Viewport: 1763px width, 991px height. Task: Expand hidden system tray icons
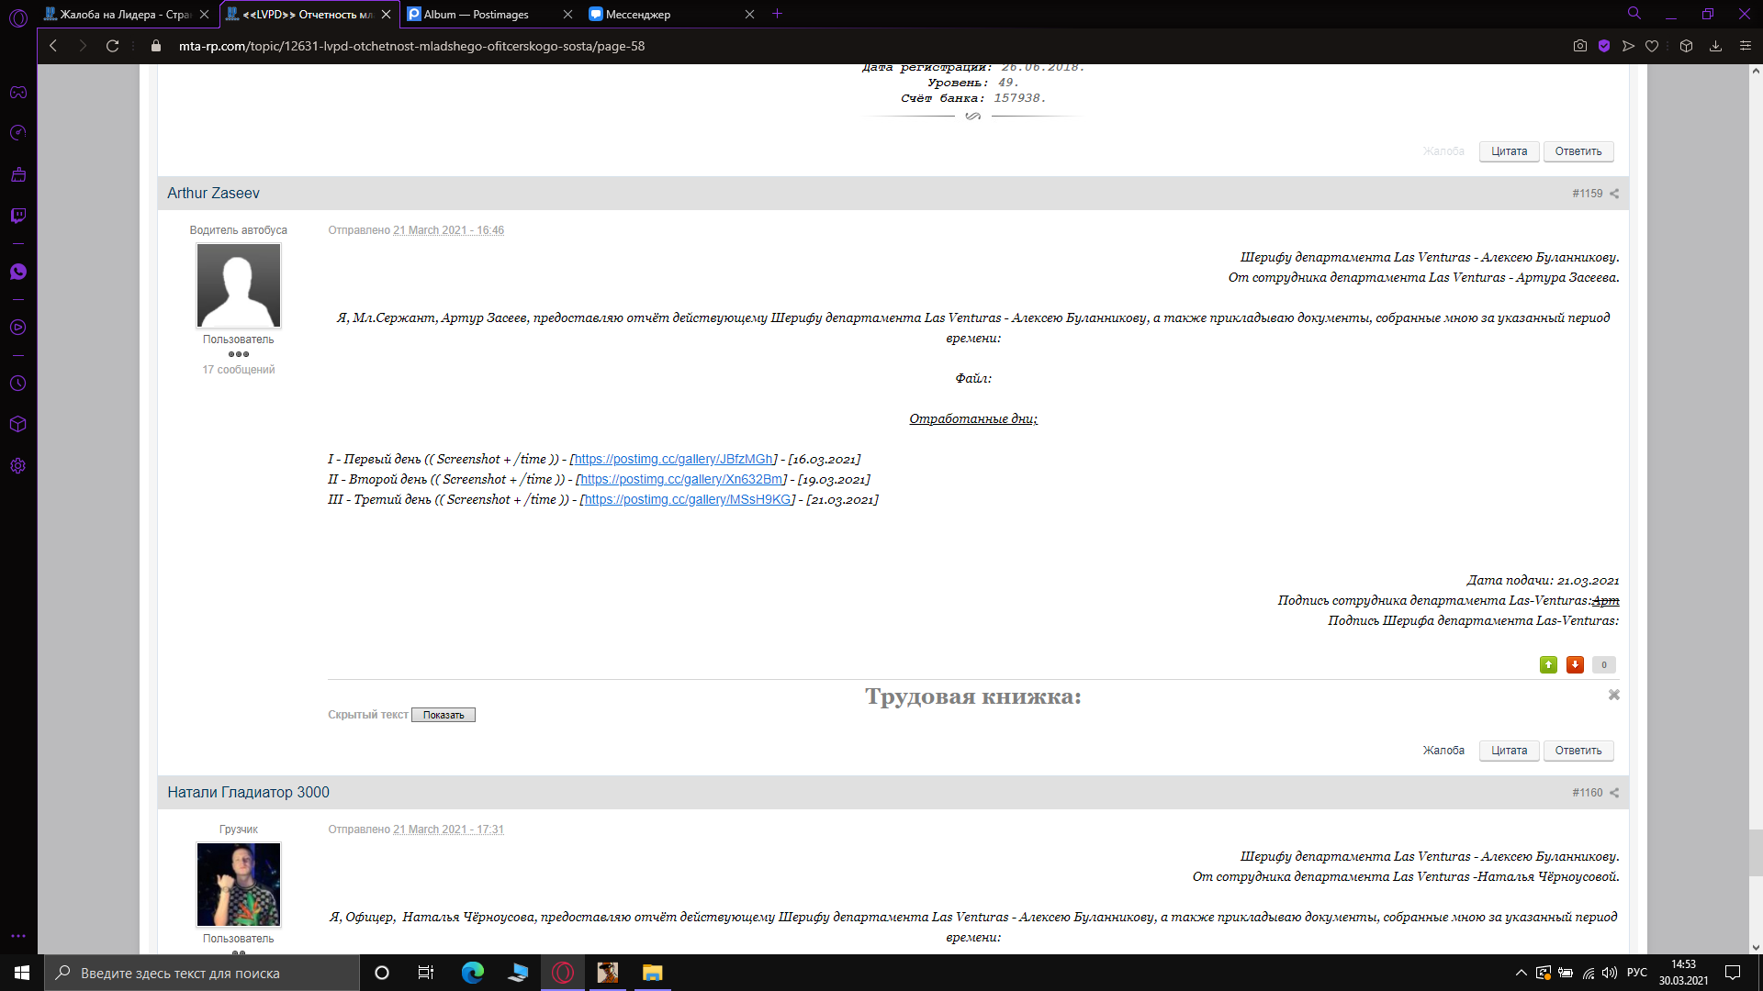coord(1521,973)
